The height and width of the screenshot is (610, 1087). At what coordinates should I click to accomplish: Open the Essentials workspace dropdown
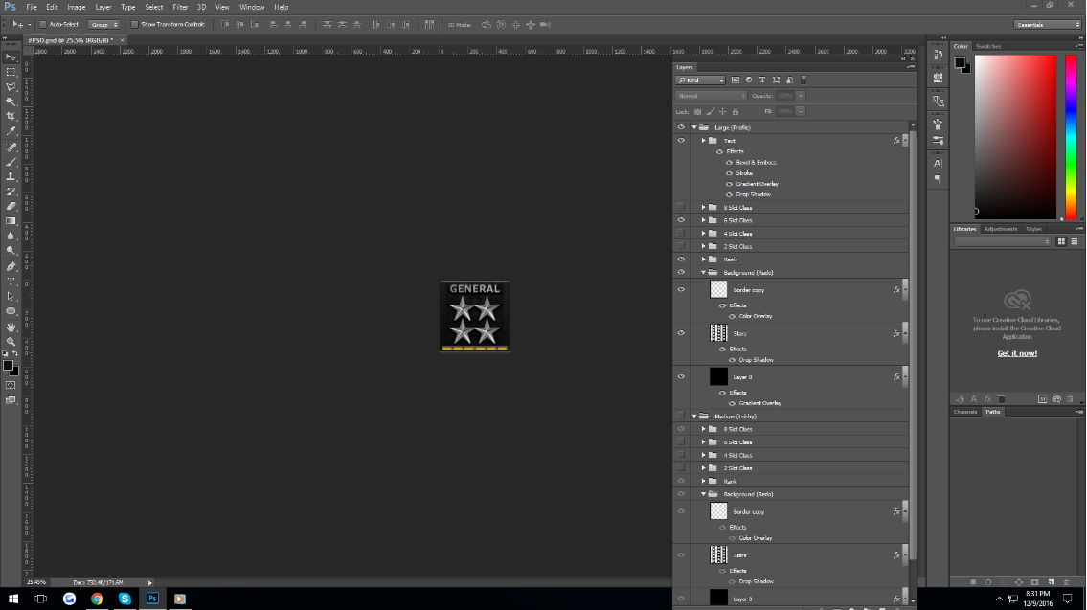(1048, 24)
